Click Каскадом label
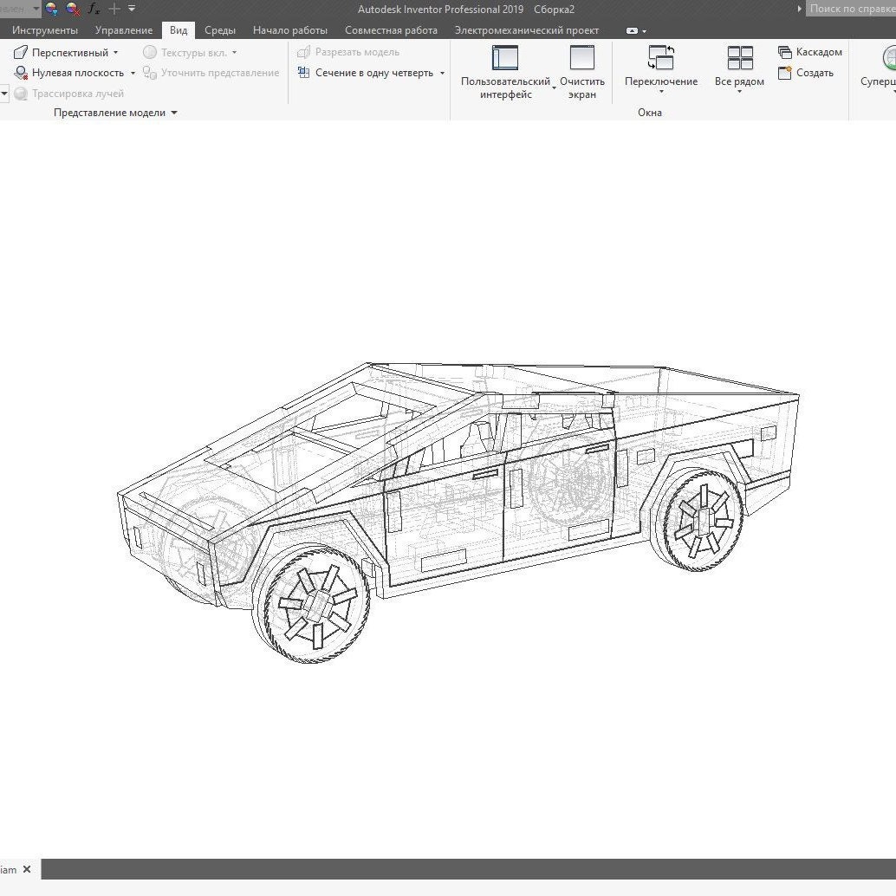 coord(819,52)
